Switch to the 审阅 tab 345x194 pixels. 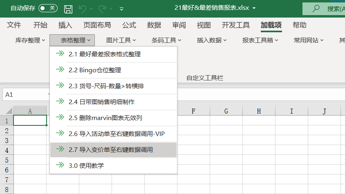click(179, 25)
